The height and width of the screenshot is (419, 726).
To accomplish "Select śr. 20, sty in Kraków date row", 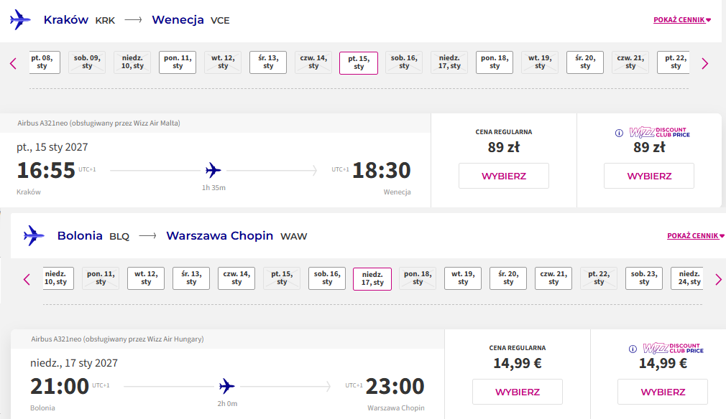I will [585, 62].
